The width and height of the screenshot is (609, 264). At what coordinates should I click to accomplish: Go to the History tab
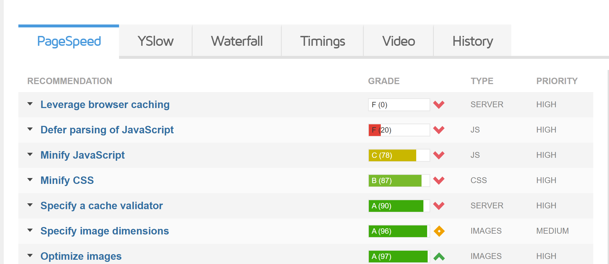(473, 41)
